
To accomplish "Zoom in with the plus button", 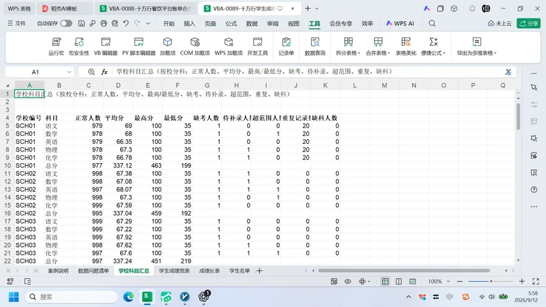I will click(x=521, y=281).
